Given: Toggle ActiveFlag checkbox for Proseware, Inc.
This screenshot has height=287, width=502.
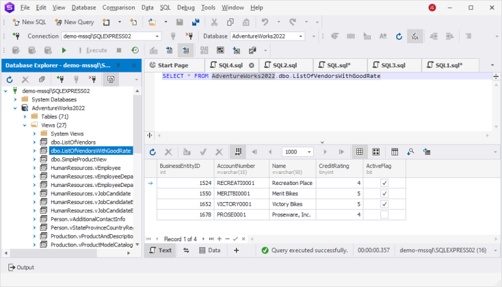Looking at the screenshot, I should 384,214.
